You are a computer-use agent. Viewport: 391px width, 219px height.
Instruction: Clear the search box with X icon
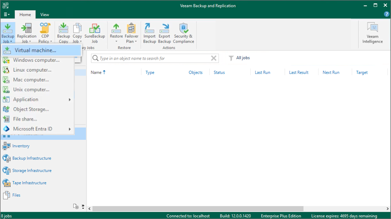(x=214, y=58)
